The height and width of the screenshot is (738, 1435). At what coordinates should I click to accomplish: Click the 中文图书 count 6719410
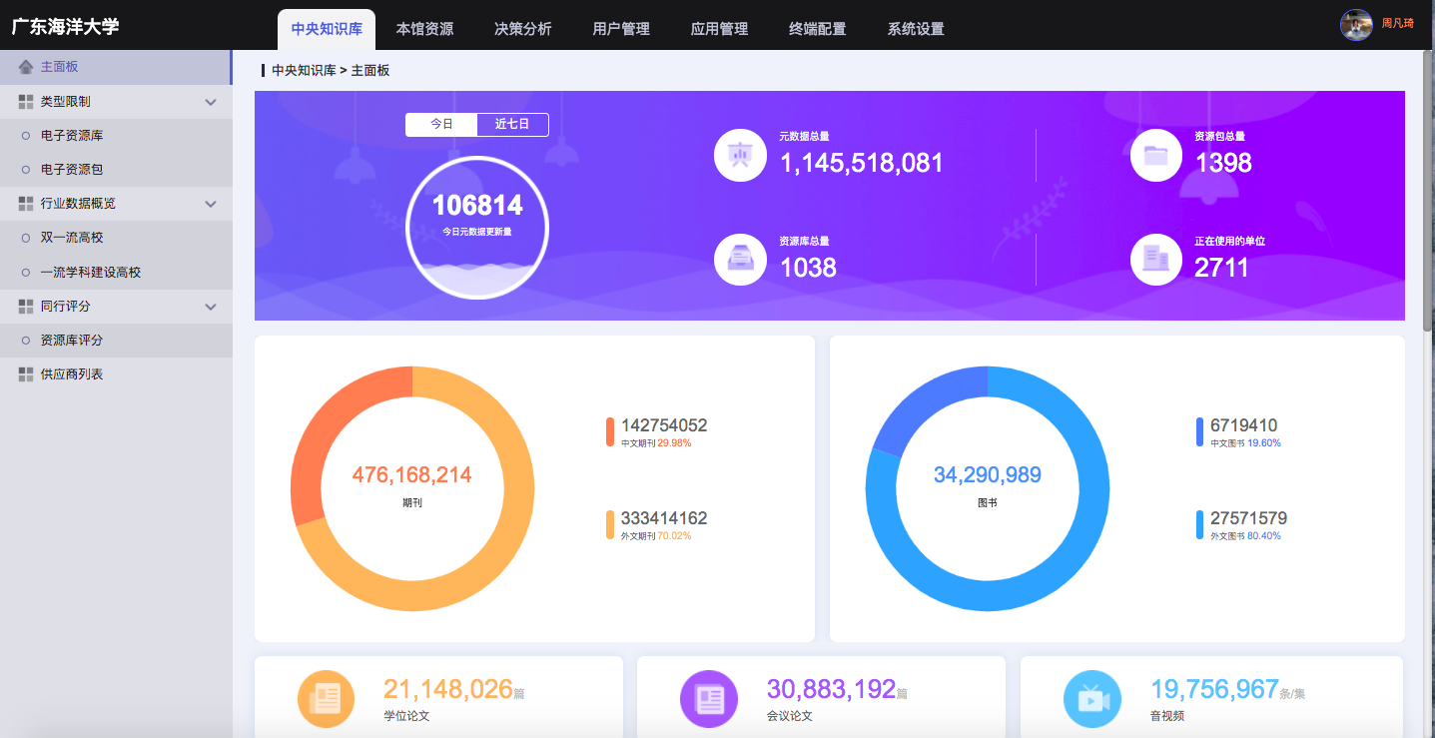1244,425
